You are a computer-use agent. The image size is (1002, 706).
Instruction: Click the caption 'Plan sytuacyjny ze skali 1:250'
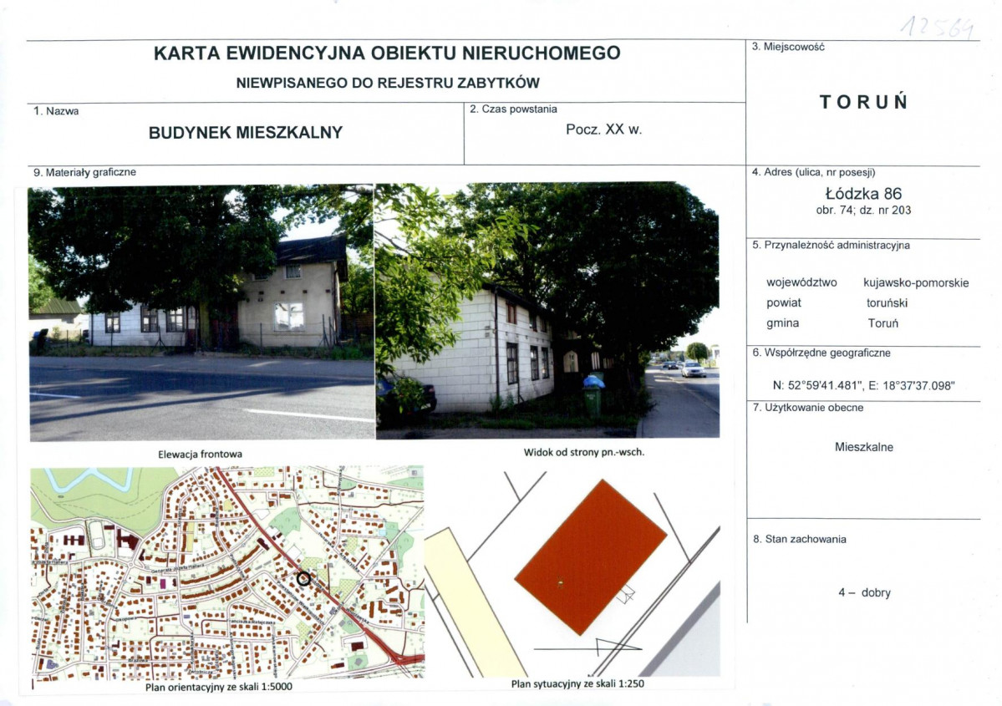click(x=577, y=683)
